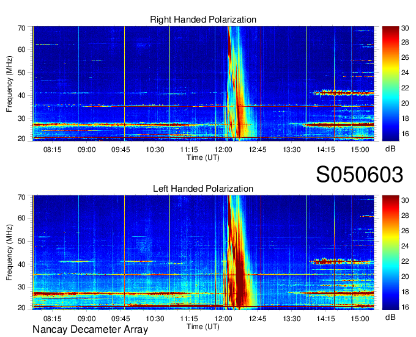This screenshot has height=337, width=416.
Task: Click the 60 MHz tick on right-handed plot
Action: click(x=21, y=49)
